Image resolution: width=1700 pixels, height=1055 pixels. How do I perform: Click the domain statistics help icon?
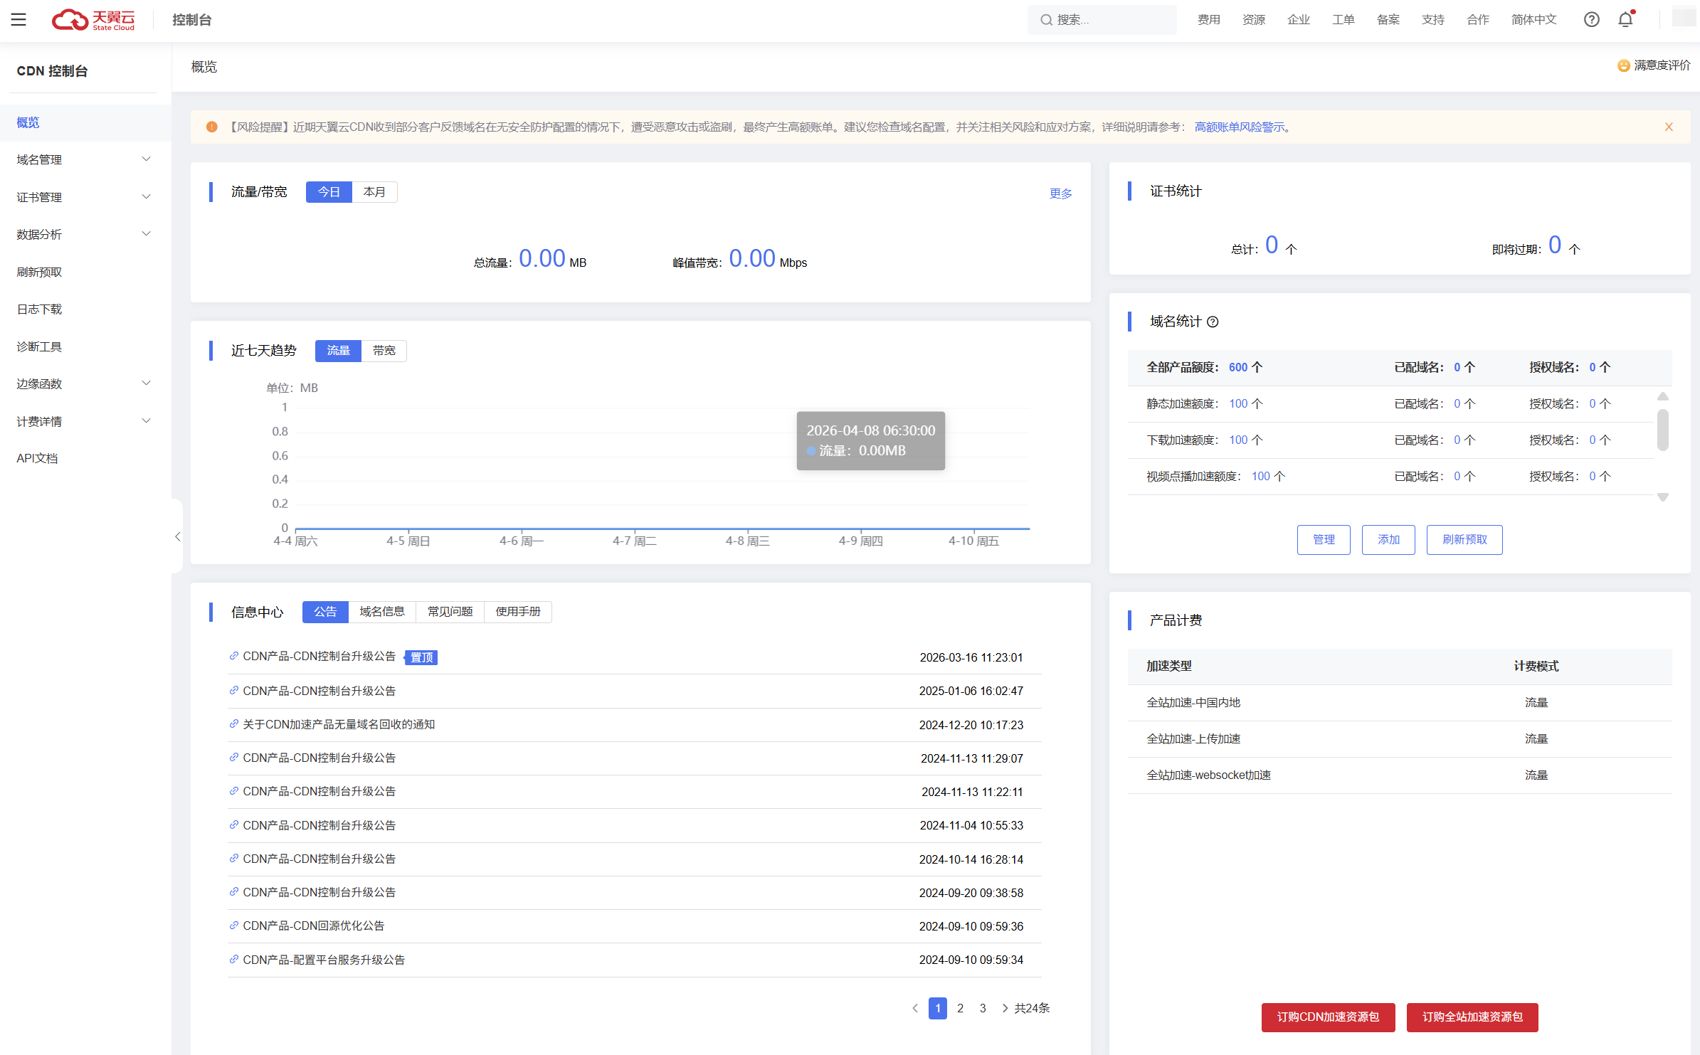pyautogui.click(x=1213, y=322)
